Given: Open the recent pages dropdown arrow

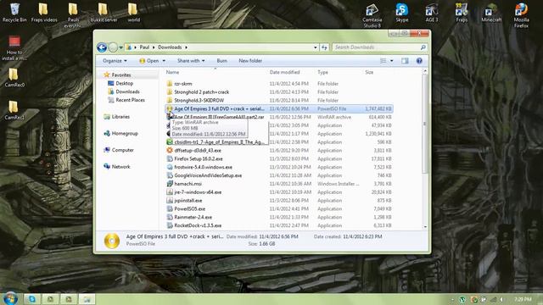Looking at the screenshot, I should (120, 47).
